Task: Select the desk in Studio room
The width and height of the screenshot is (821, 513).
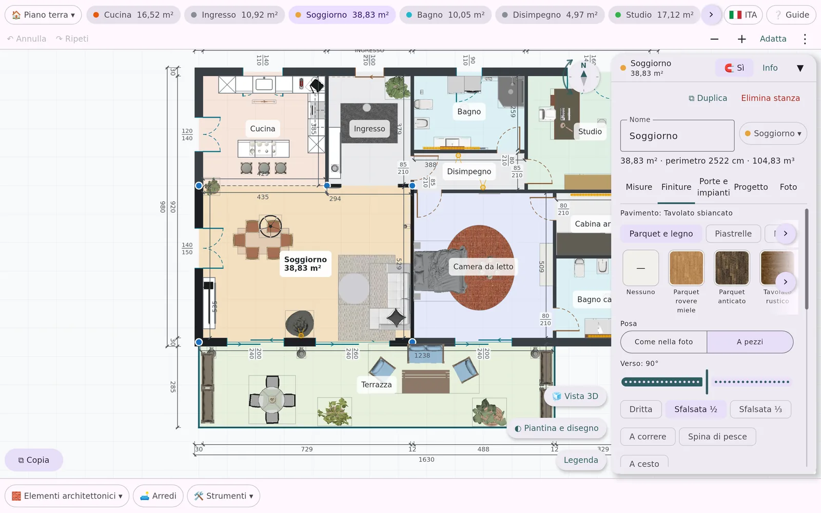Action: pyautogui.click(x=566, y=114)
